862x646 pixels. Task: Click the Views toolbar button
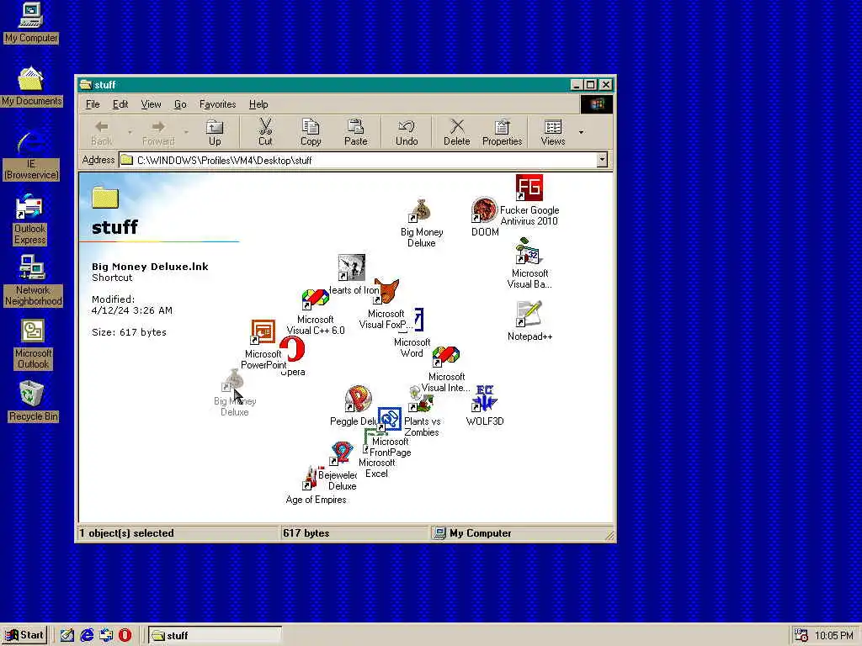[x=553, y=132]
